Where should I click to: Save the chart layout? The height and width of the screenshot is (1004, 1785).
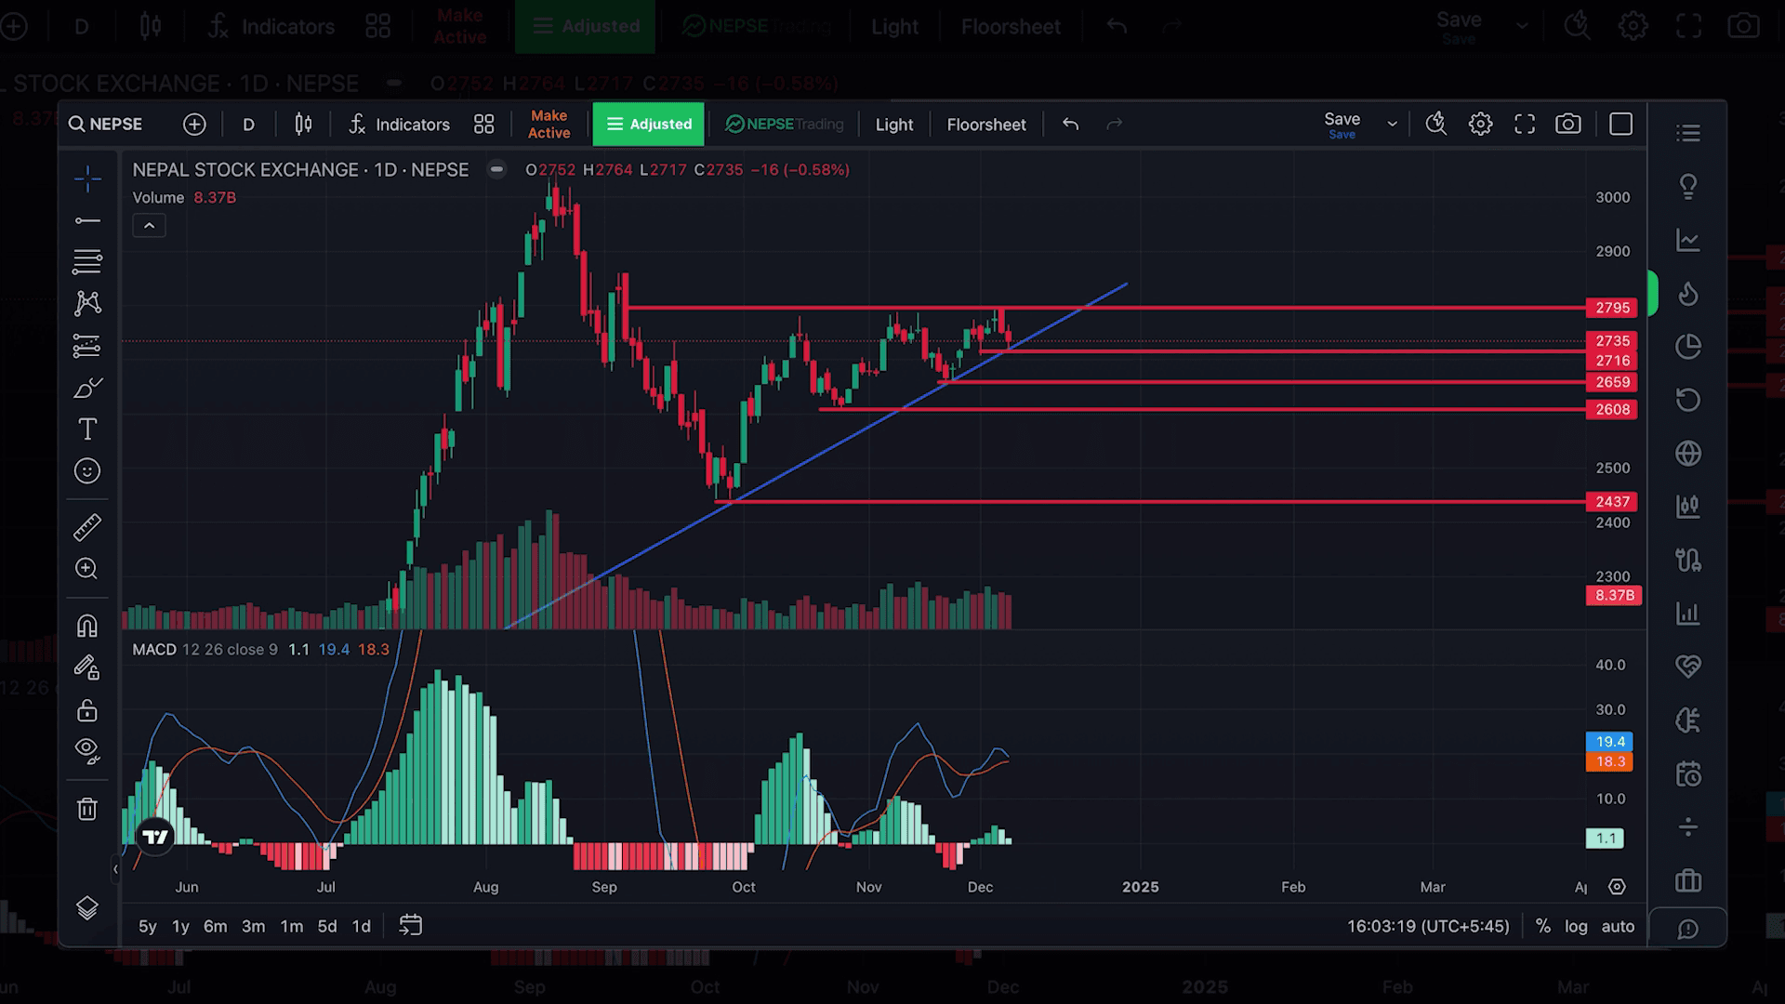click(1342, 125)
